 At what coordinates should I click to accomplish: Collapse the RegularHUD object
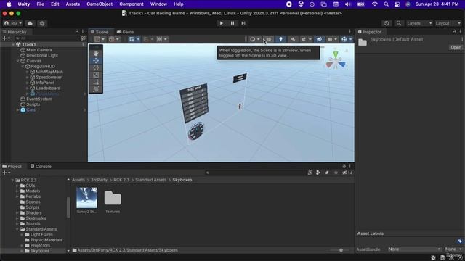pos(23,66)
